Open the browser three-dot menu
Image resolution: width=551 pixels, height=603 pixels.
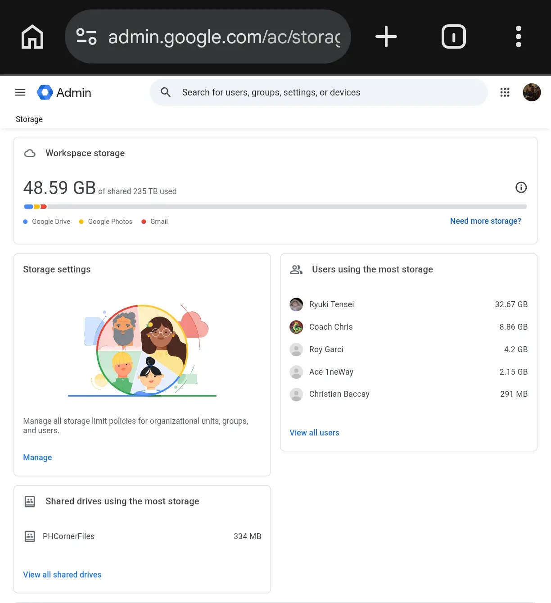(519, 36)
